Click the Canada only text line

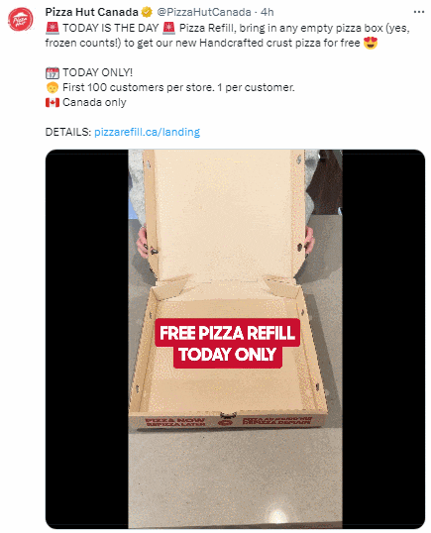[x=94, y=102]
